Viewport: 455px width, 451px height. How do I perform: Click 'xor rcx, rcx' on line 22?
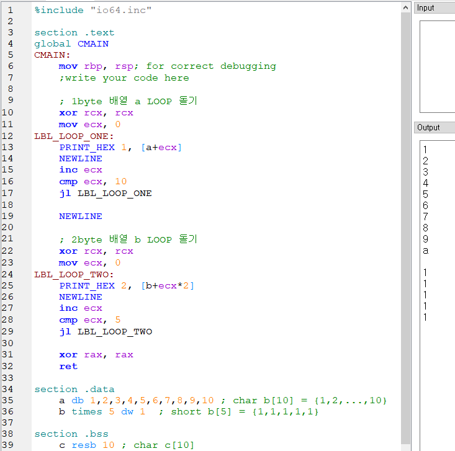click(96, 251)
